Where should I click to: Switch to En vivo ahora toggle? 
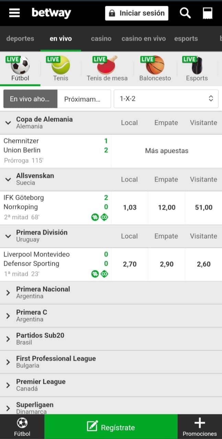point(30,99)
